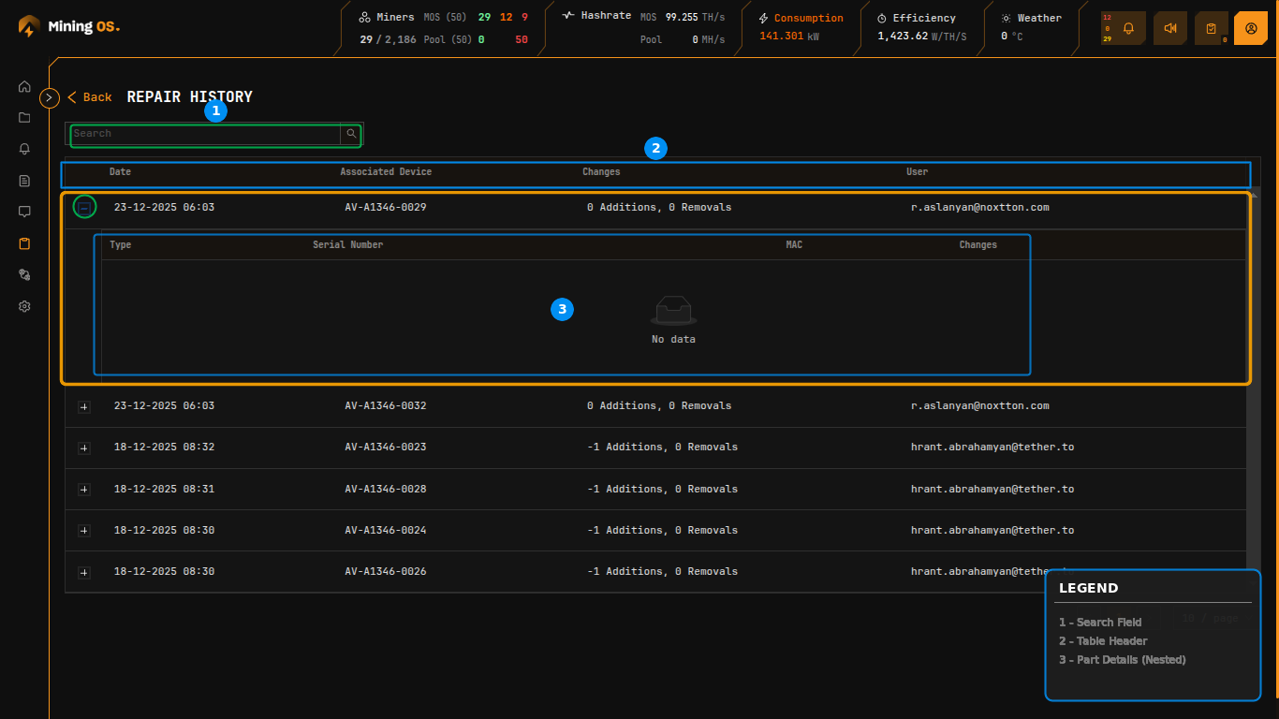Open the document reports icon in the sidebar
This screenshot has height=719, width=1279.
(24, 181)
